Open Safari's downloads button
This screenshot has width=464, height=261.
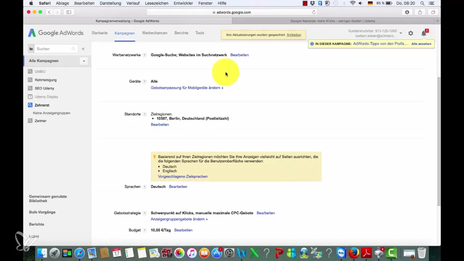(x=407, y=12)
